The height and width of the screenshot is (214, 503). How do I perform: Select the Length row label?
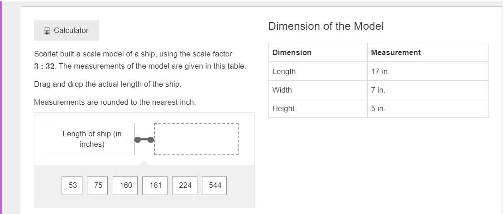pyautogui.click(x=284, y=71)
